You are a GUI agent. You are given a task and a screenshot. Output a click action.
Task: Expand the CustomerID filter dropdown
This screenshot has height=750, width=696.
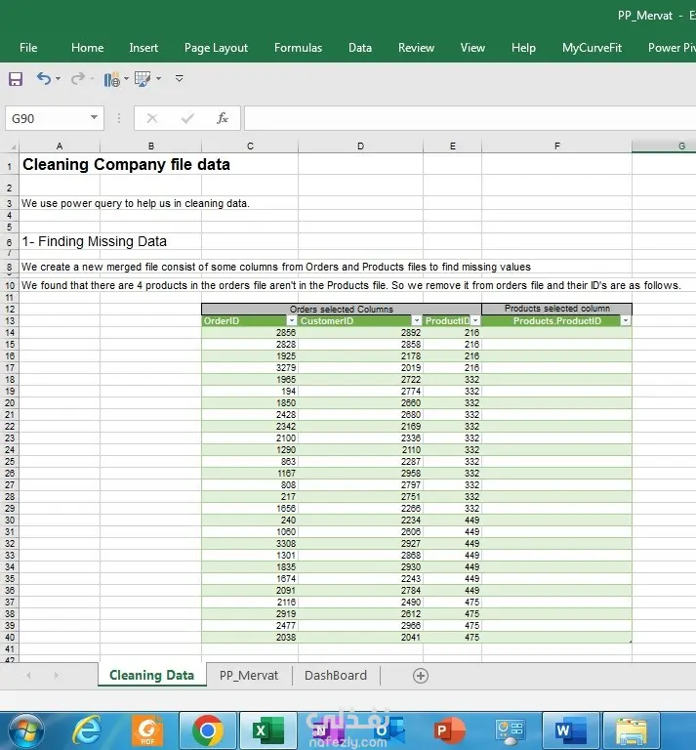point(417,320)
